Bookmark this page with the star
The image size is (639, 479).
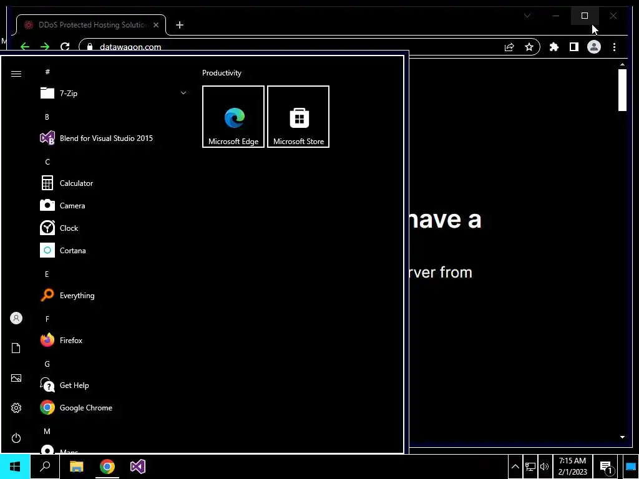click(x=529, y=47)
